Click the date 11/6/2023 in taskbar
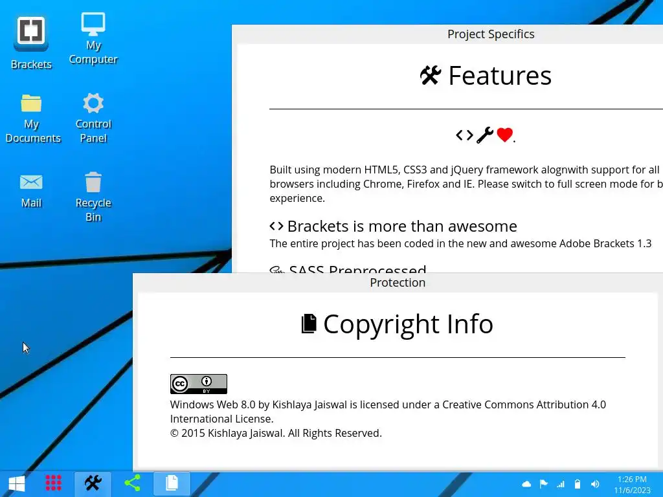The width and height of the screenshot is (663, 497). [x=632, y=491]
